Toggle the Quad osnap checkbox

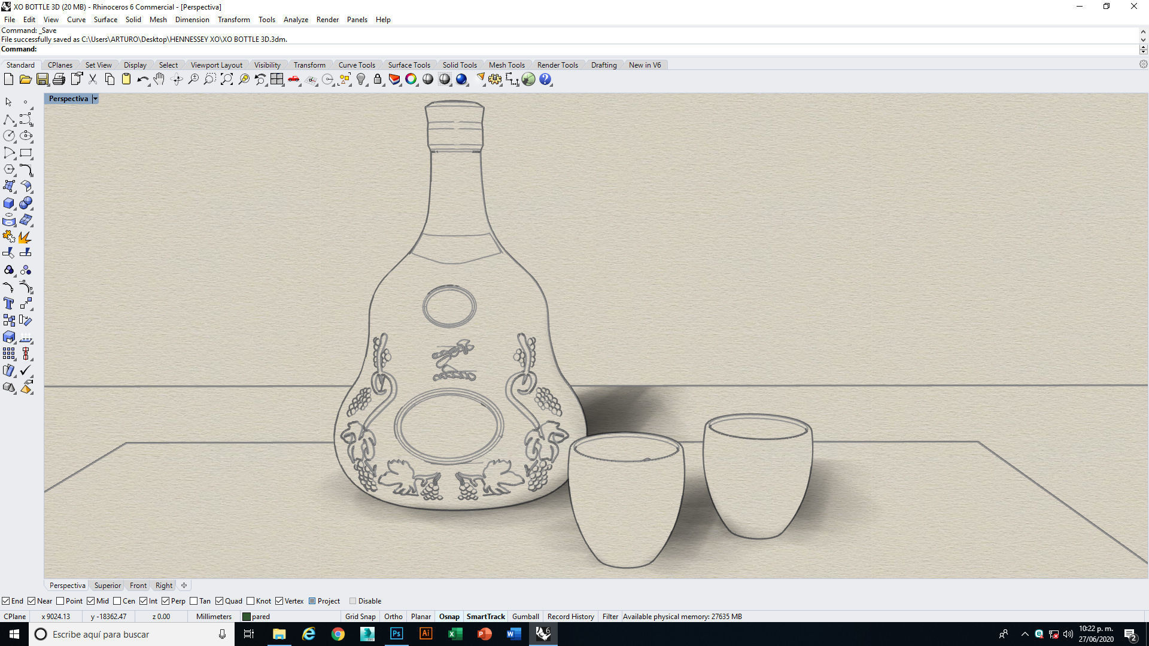coord(220,601)
